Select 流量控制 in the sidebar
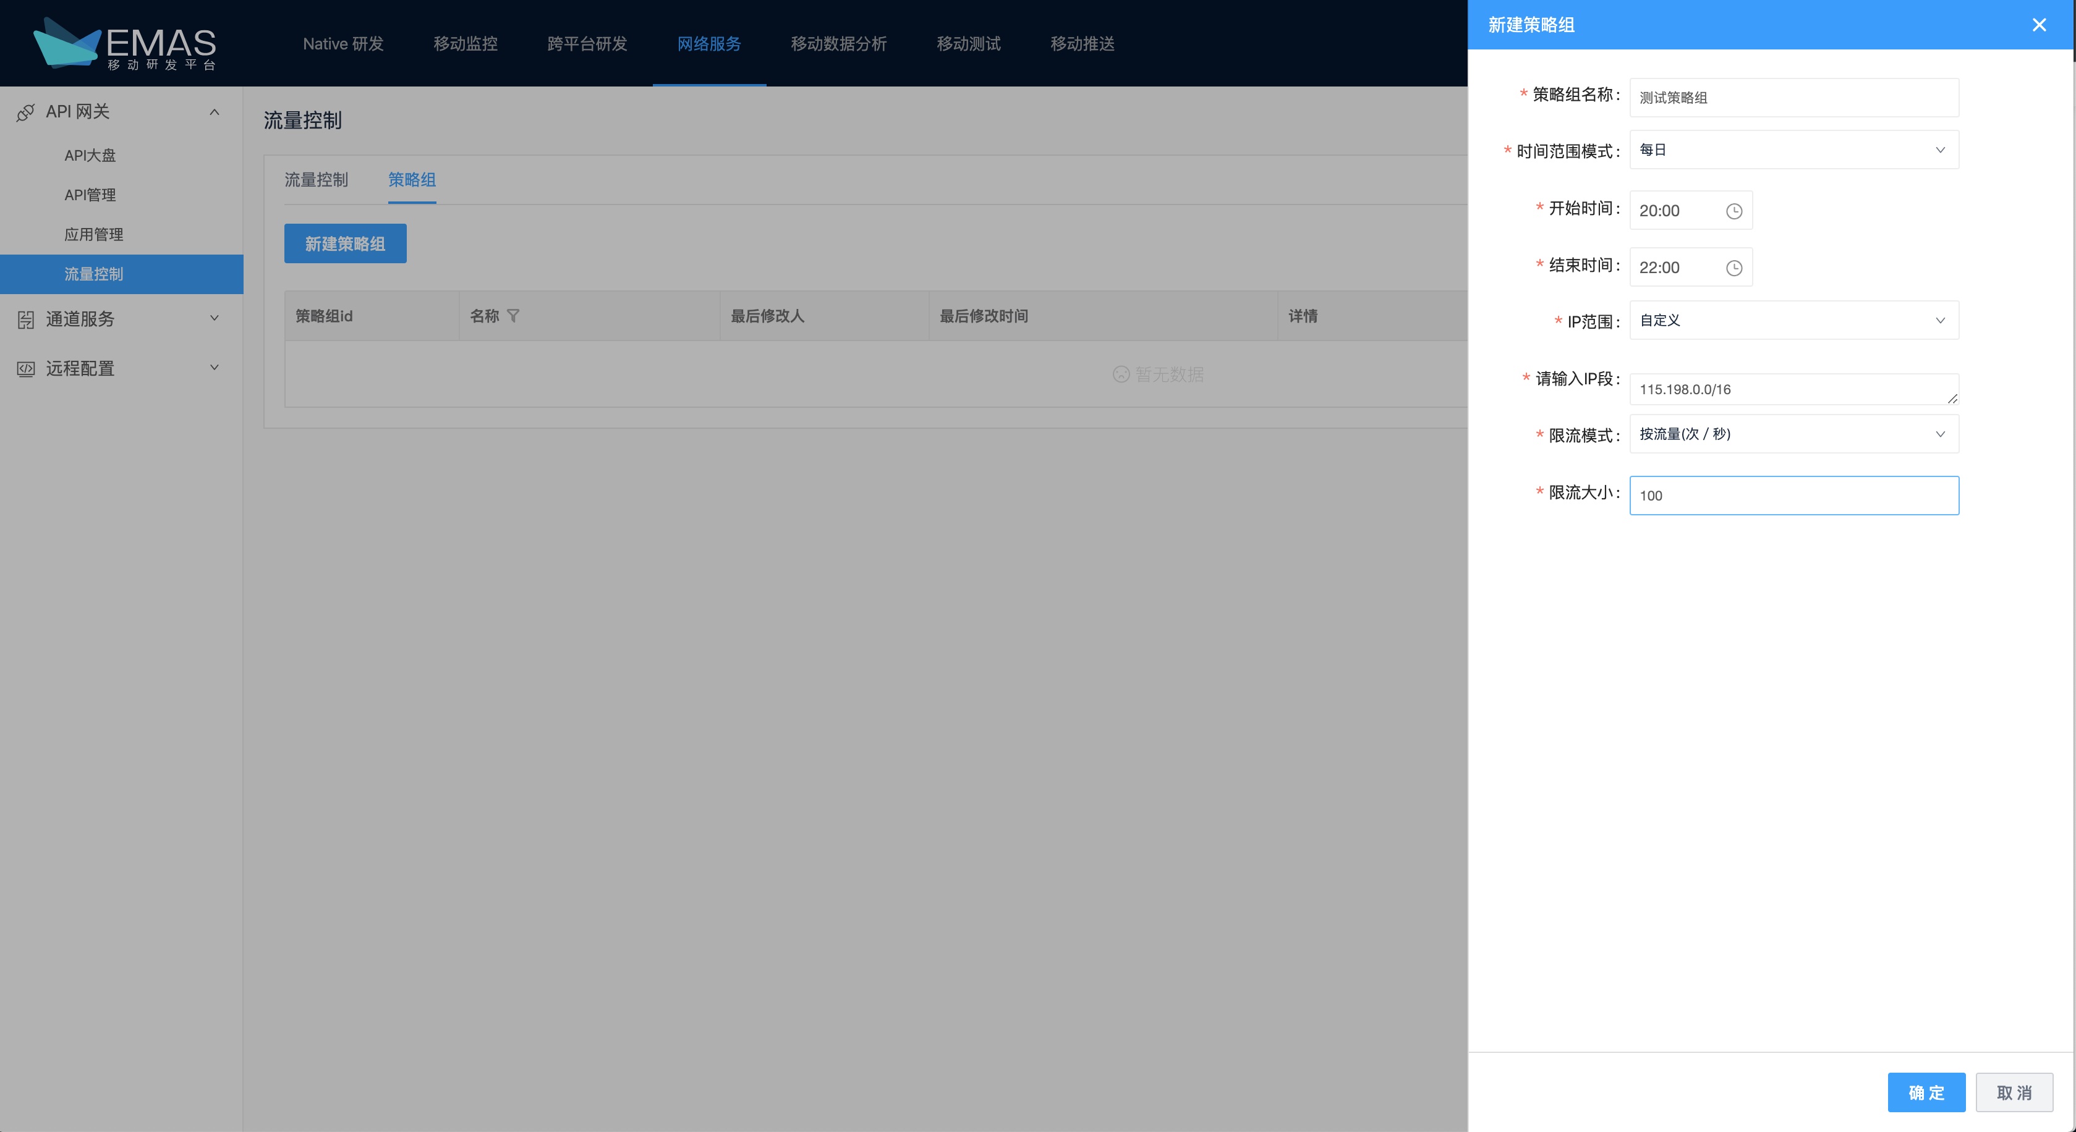Screen dimensions: 2076x1132 click(x=121, y=274)
